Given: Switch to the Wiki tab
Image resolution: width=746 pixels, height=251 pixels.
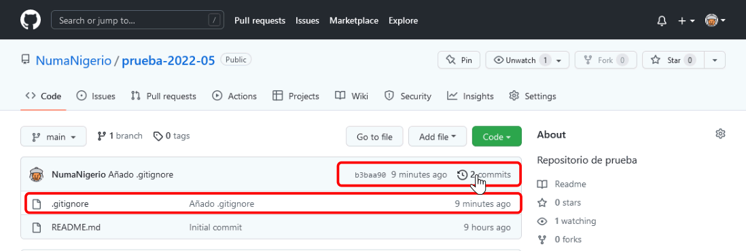Looking at the screenshot, I should pos(351,96).
